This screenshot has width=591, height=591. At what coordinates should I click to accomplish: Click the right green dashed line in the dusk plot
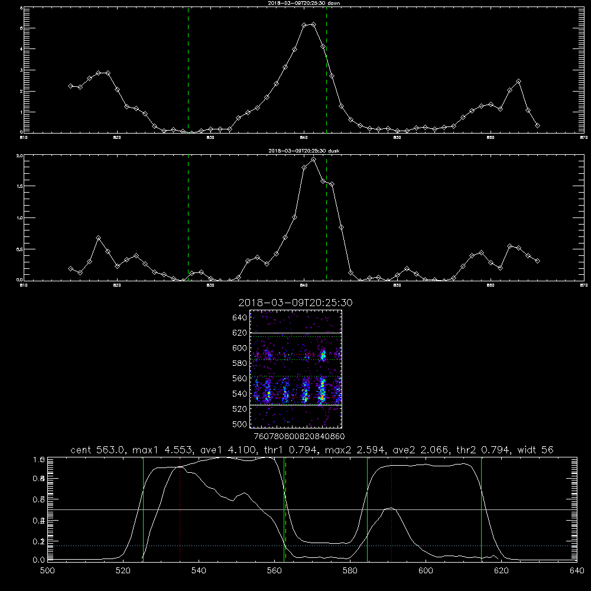click(326, 218)
